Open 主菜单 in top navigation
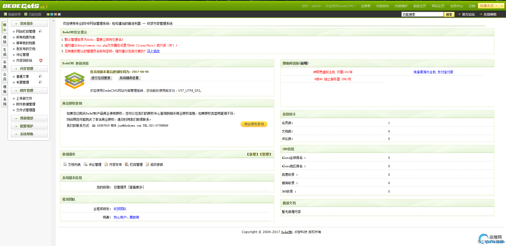The height and width of the screenshot is (246, 506). pos(366,6)
